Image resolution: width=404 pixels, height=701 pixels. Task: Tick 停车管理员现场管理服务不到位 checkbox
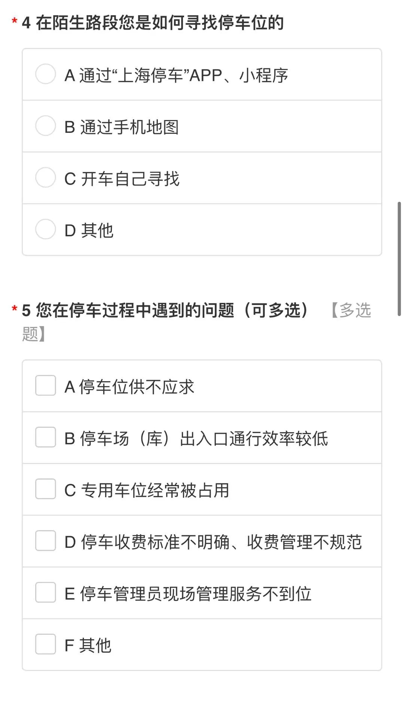tap(46, 592)
